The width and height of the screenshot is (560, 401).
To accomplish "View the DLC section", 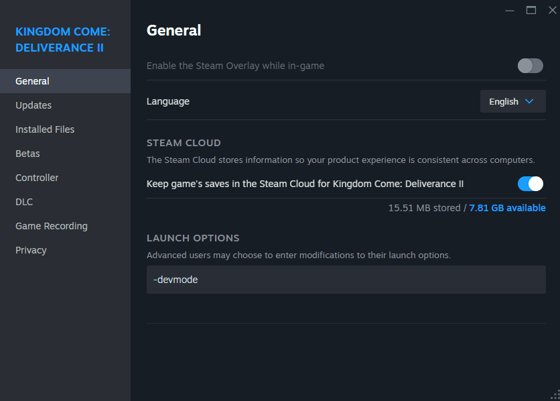I will tap(24, 201).
